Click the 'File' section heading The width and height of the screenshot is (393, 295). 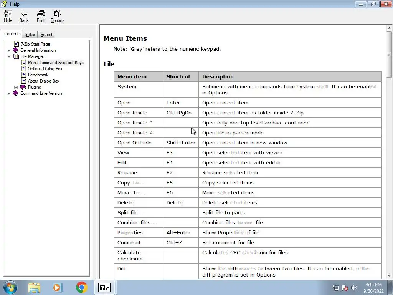109,64
